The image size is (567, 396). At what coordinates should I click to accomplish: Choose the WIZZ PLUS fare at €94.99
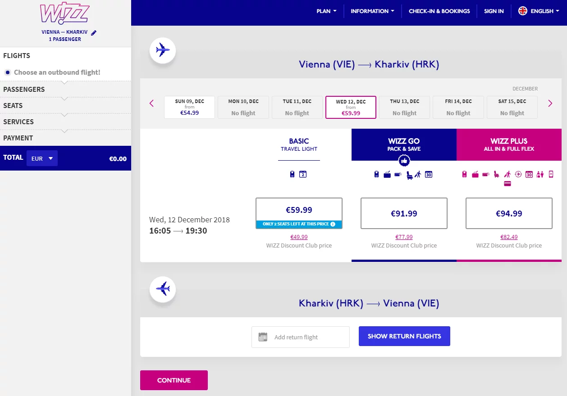[x=509, y=213]
